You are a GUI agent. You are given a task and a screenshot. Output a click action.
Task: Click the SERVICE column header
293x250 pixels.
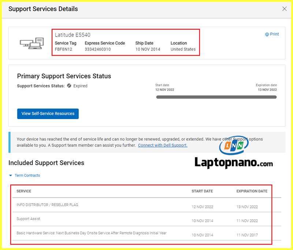pyautogui.click(x=24, y=191)
